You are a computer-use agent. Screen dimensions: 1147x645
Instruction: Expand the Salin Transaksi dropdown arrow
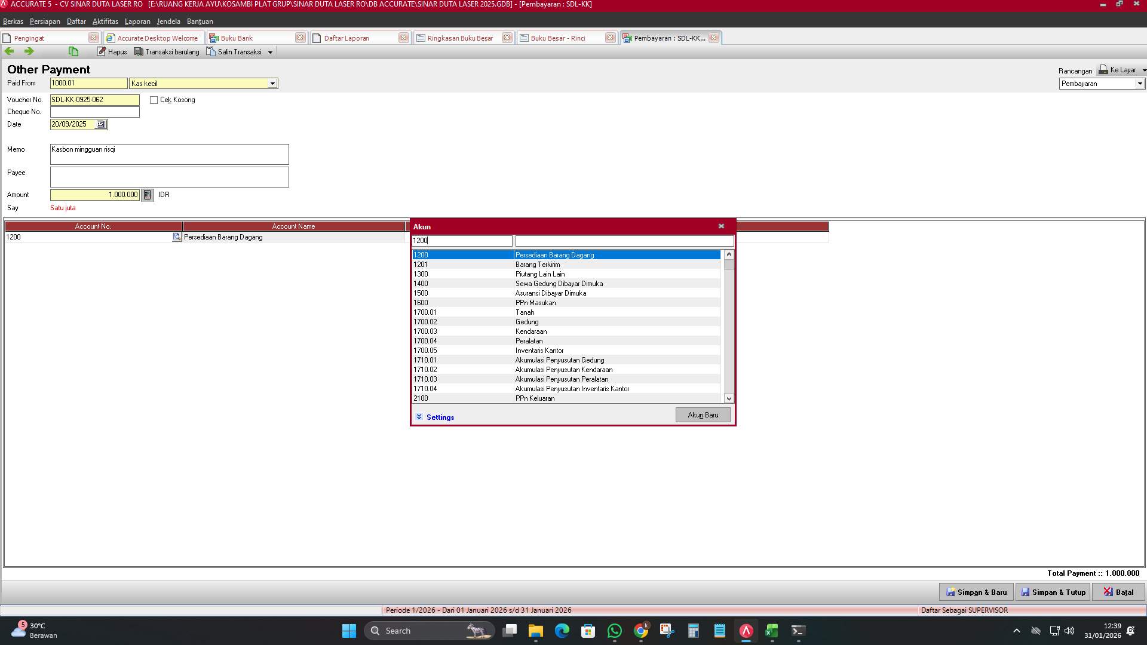coord(271,51)
